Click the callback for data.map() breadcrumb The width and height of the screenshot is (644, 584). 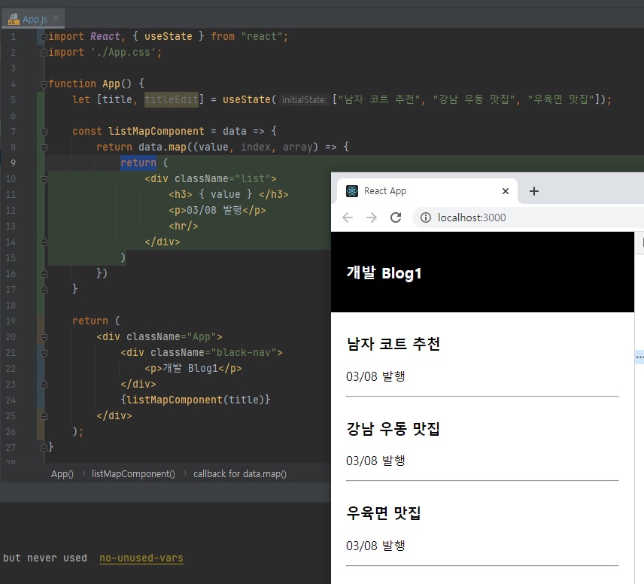pos(240,474)
